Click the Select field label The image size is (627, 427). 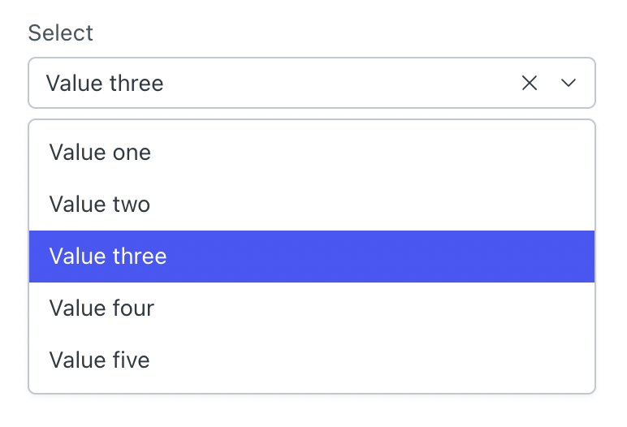pos(61,32)
